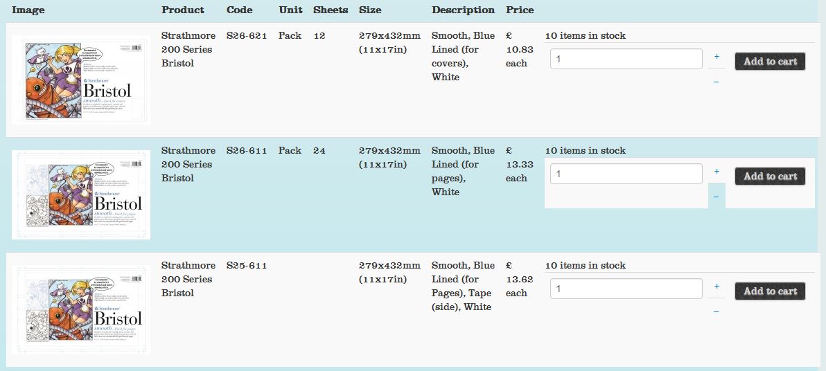Click the price £ 13.33 each
Viewport: 826px width, 371px height.
520,164
